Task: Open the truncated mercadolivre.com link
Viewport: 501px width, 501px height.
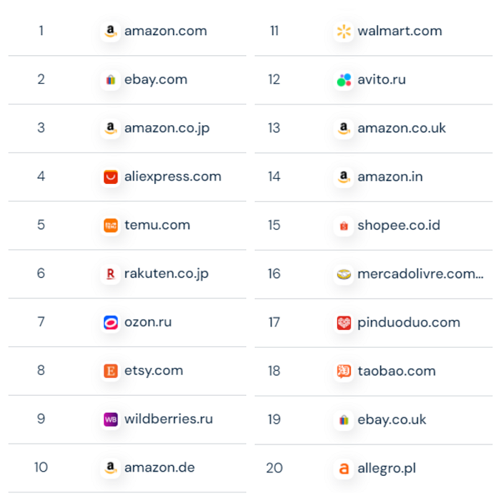Action: [x=421, y=274]
